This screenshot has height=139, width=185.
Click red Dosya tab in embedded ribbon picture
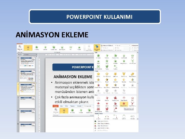click(55, 106)
